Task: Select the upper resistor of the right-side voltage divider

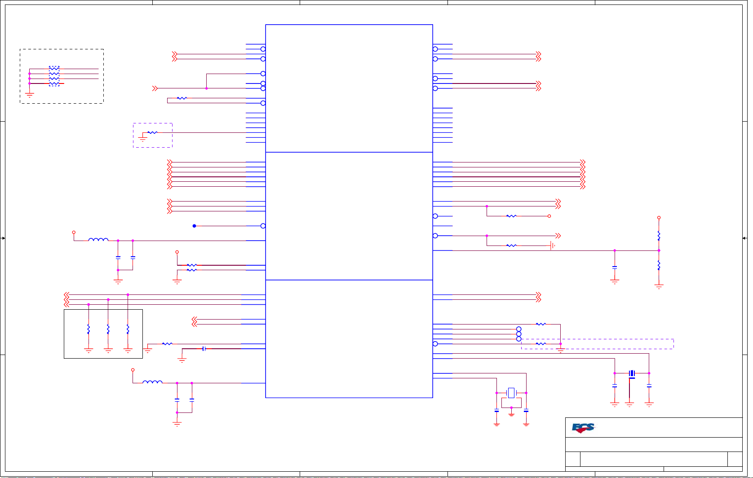Action: pyautogui.click(x=659, y=235)
